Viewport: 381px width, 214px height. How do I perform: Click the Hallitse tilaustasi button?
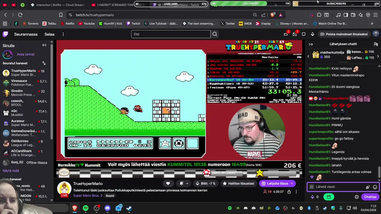pos(238,183)
